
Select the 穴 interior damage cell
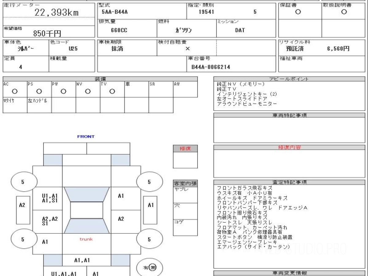pyautogui.click(x=185, y=211)
